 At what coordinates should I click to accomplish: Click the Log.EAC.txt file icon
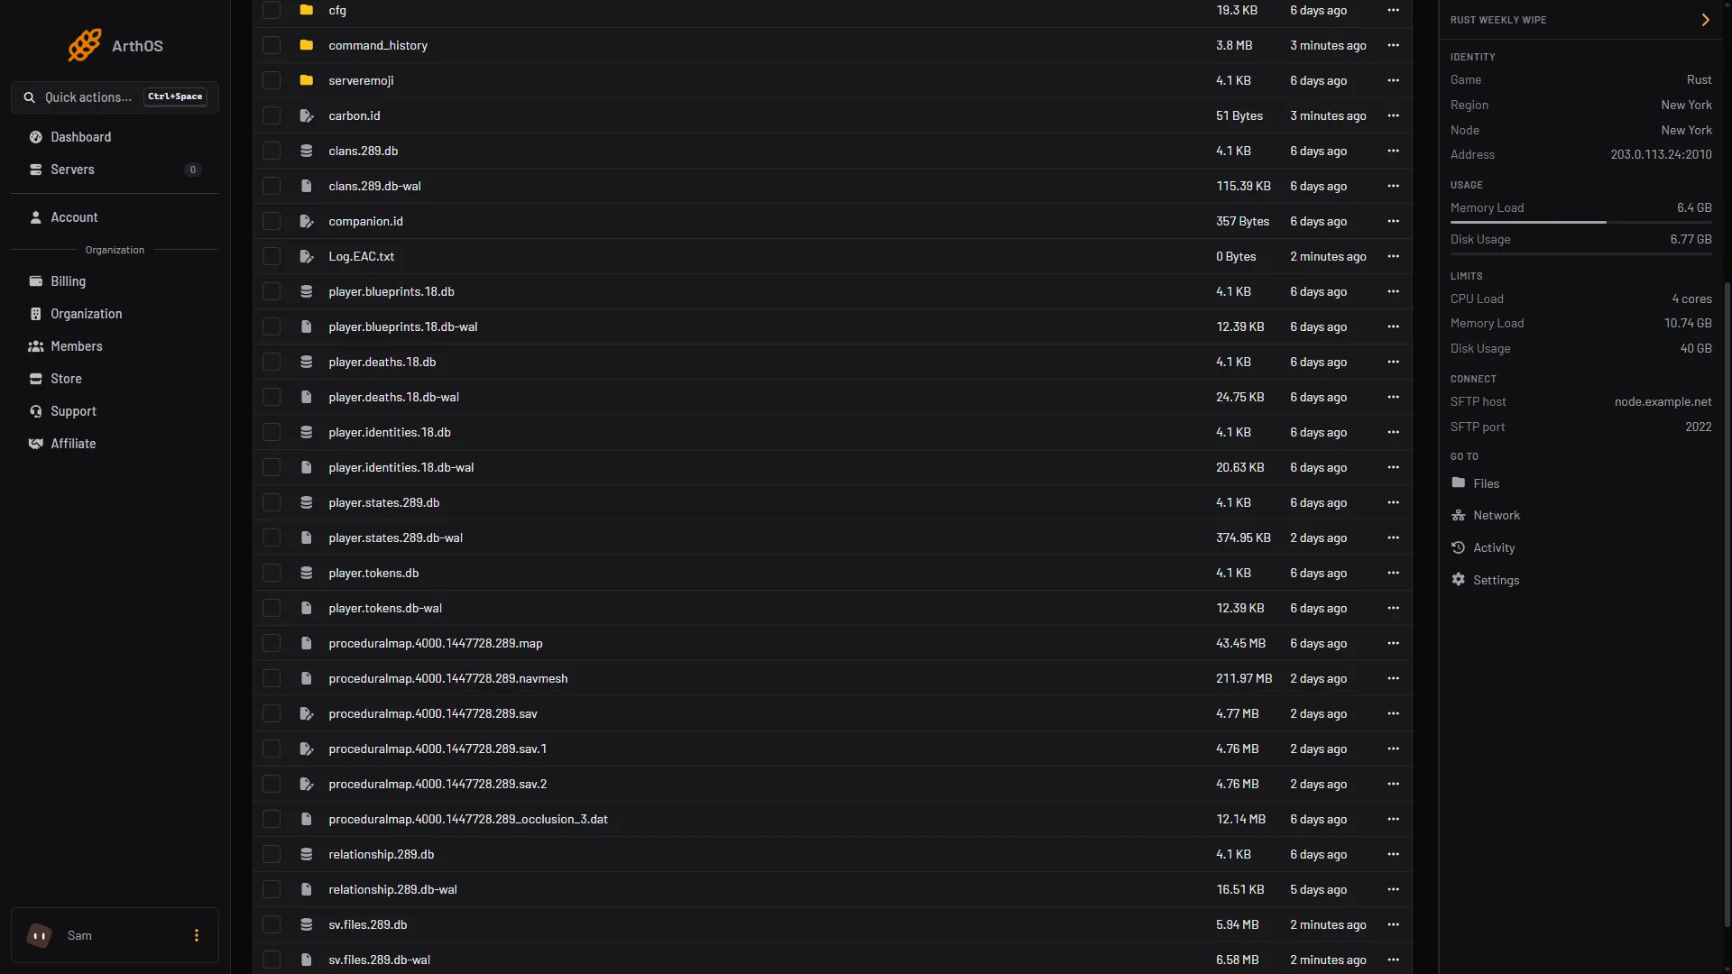(307, 256)
